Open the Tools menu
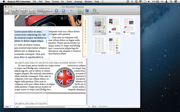Viewport: 180px width, 112px height. coord(69,1)
